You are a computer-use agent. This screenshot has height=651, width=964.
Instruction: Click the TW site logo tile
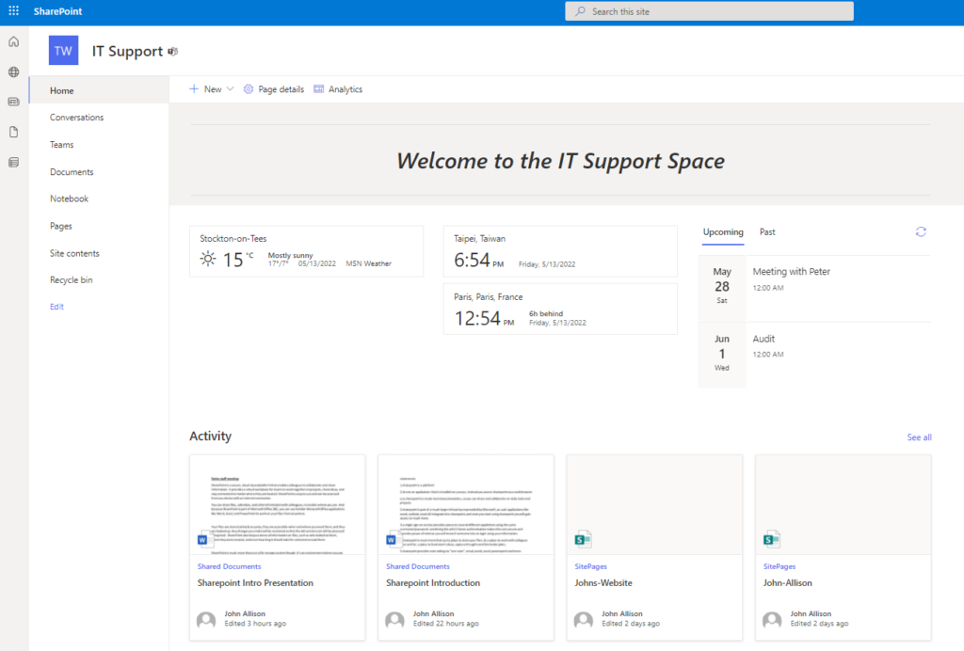coord(63,51)
